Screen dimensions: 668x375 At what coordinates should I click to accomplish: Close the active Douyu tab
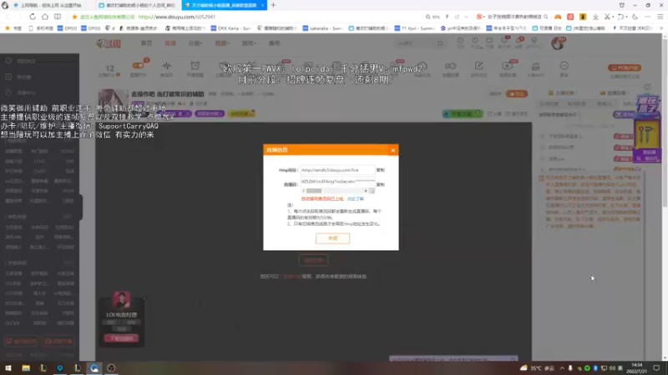pyautogui.click(x=262, y=5)
